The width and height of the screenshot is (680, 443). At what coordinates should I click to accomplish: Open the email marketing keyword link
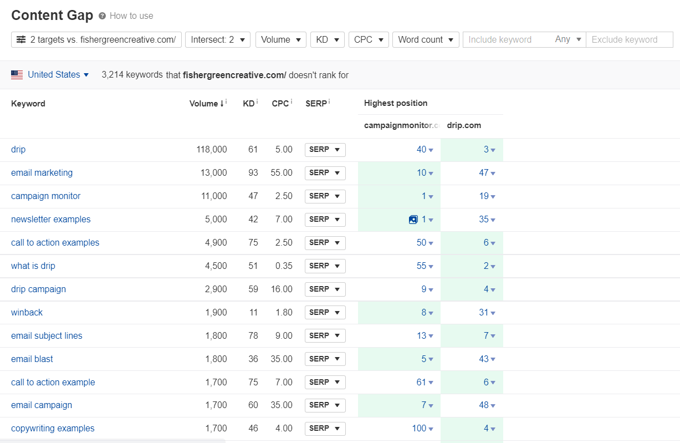pyautogui.click(x=42, y=173)
